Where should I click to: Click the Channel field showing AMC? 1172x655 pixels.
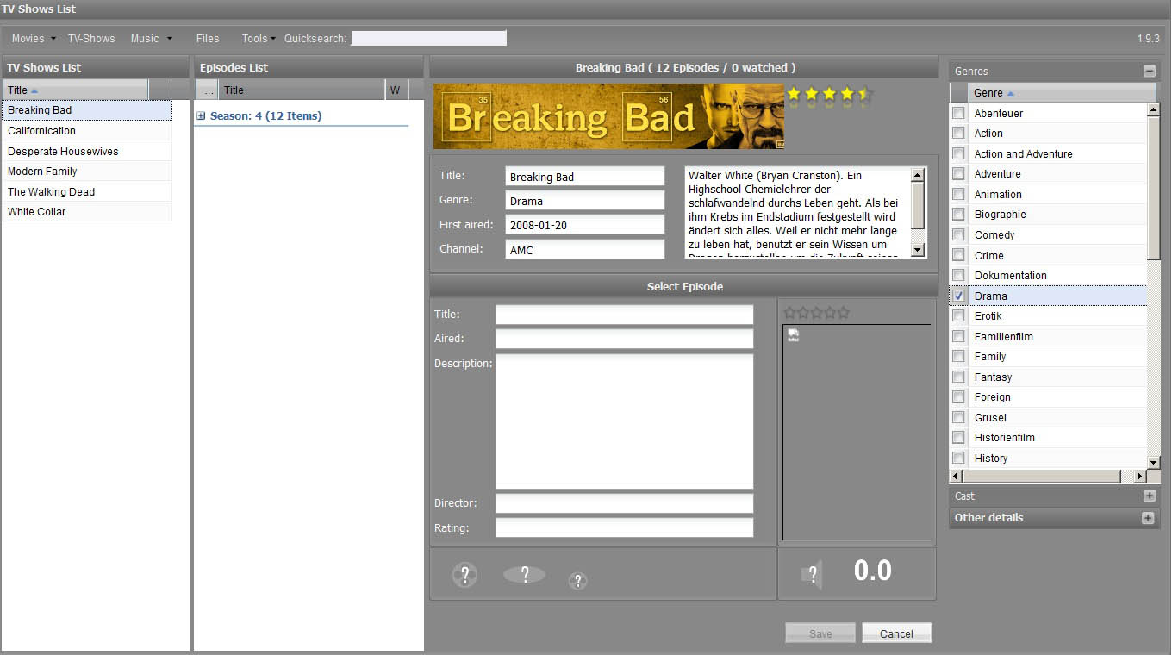pyautogui.click(x=585, y=250)
